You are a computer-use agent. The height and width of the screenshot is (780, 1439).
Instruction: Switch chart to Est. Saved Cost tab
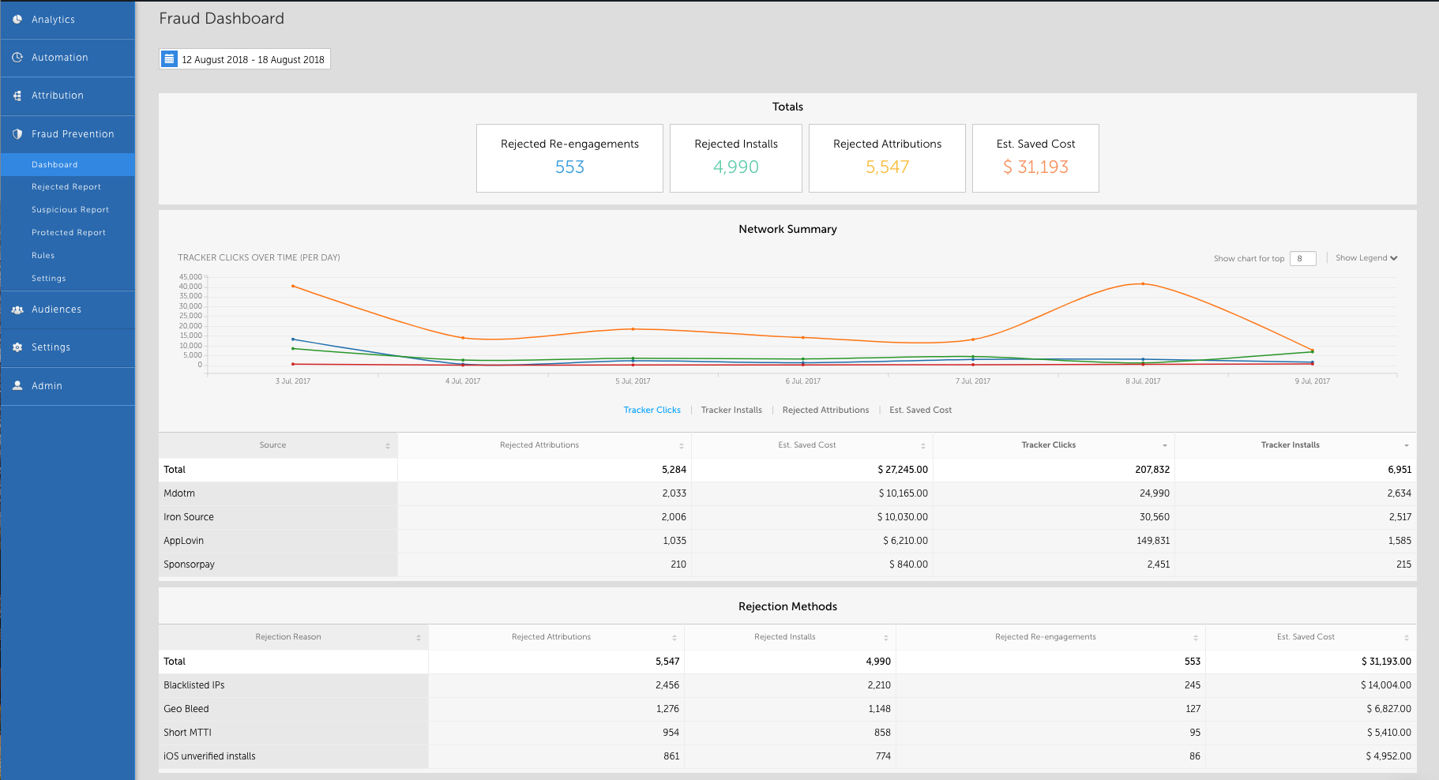[x=920, y=411]
